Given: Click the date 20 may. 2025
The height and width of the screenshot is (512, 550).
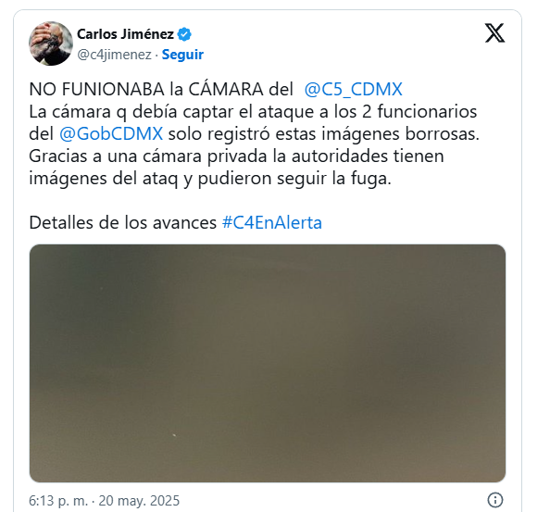Looking at the screenshot, I should tap(139, 501).
